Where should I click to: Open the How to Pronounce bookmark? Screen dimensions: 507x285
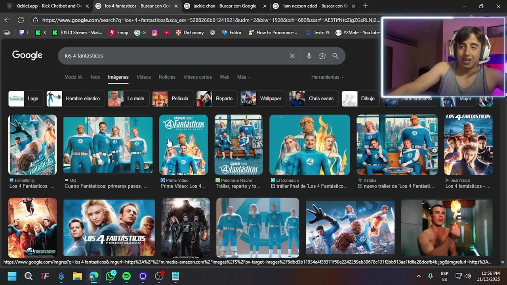tap(273, 32)
